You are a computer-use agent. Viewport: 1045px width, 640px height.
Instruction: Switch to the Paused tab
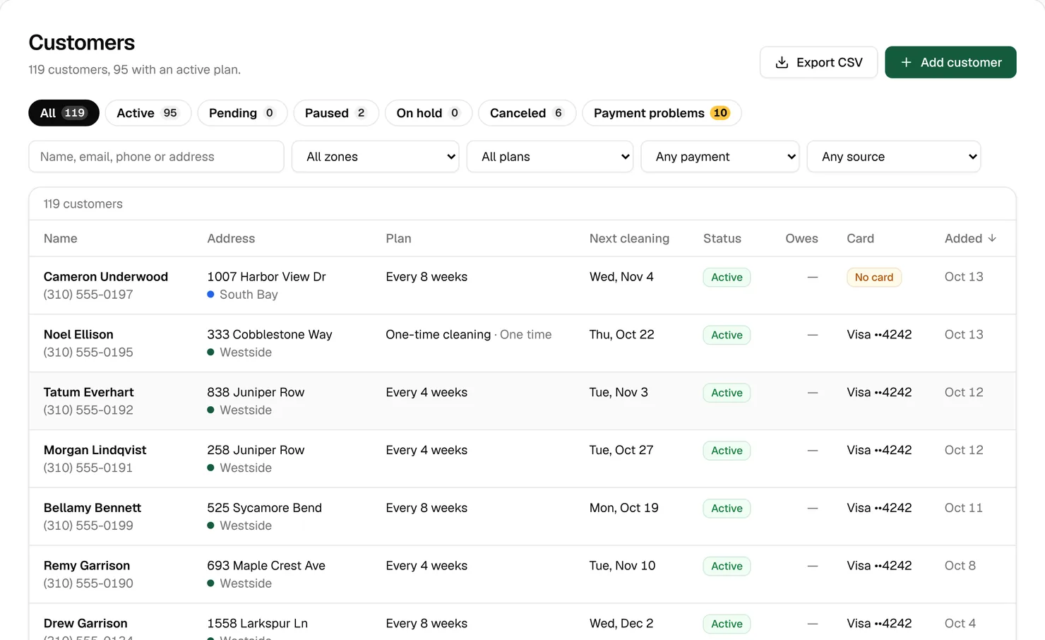point(336,113)
